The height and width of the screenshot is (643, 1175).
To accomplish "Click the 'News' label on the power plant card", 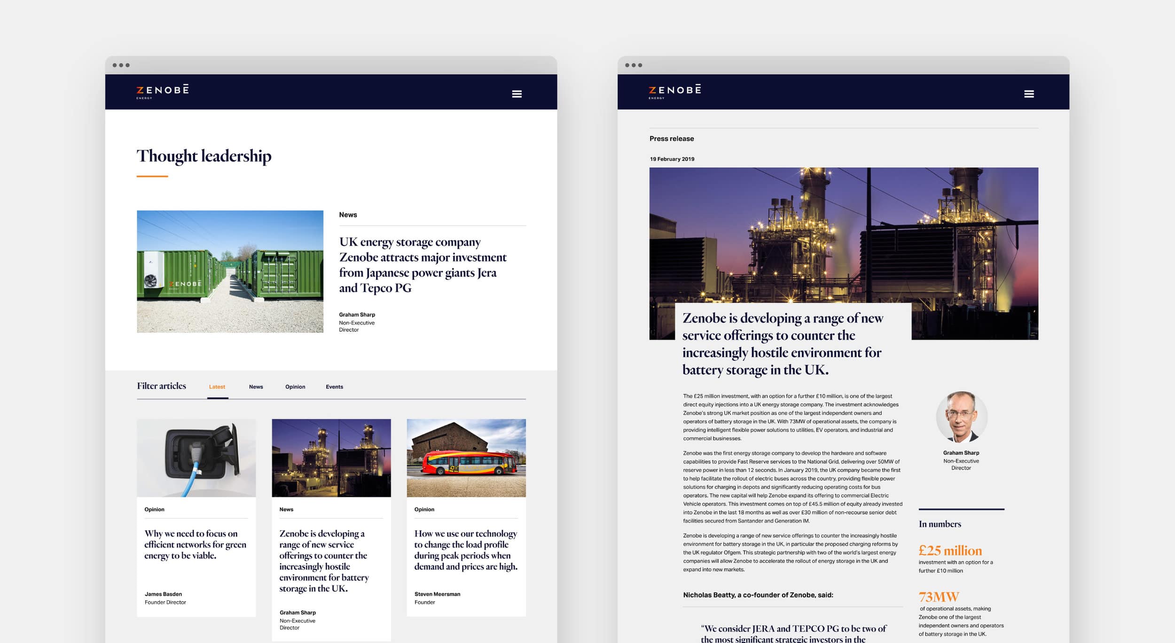I will click(286, 510).
